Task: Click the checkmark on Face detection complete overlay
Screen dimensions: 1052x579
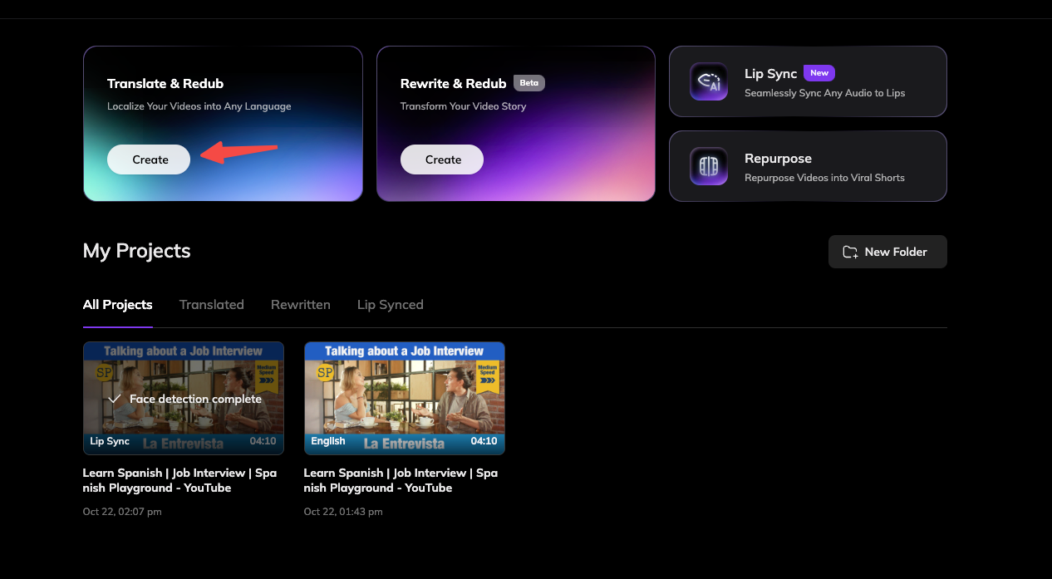Action: click(116, 399)
